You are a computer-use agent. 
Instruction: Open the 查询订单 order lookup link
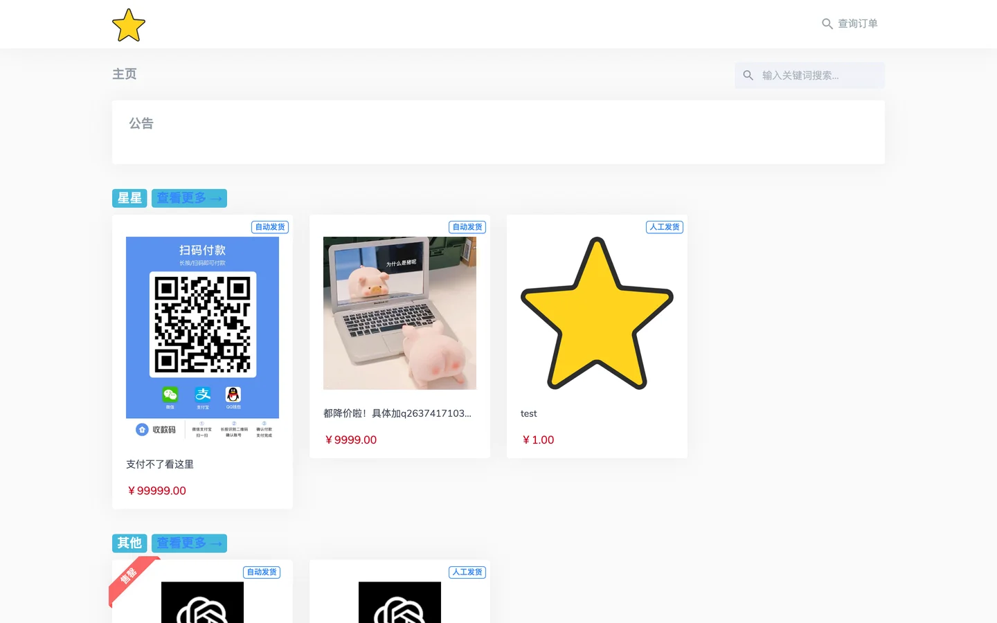(850, 24)
